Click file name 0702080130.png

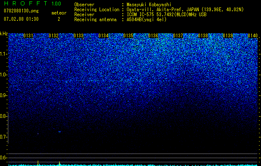tap(21, 11)
